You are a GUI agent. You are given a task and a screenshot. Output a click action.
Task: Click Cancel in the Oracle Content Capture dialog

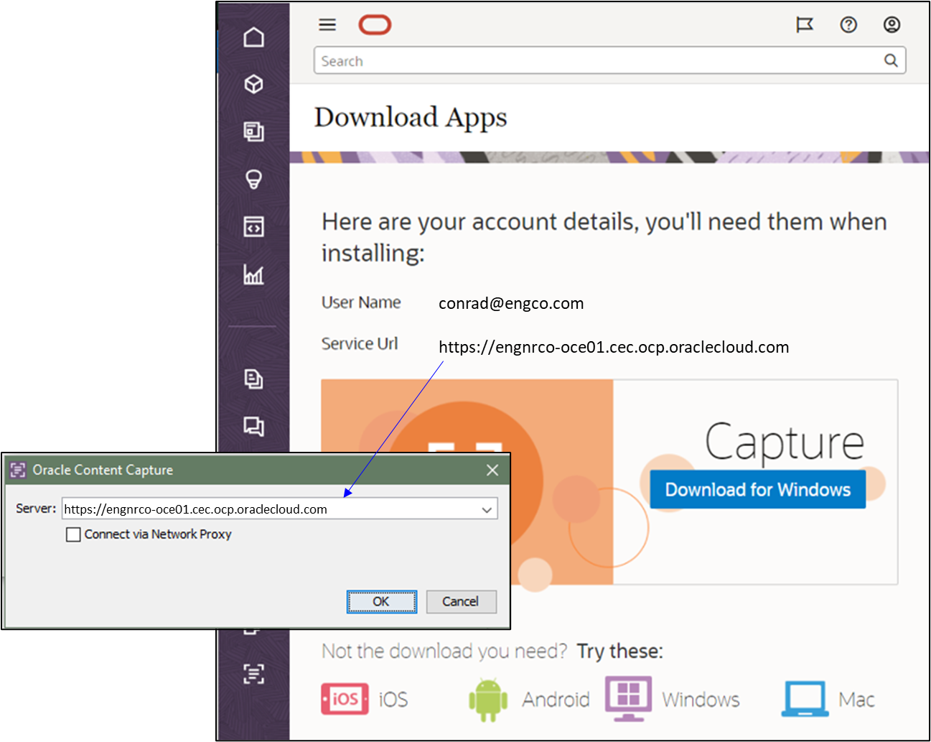point(461,602)
